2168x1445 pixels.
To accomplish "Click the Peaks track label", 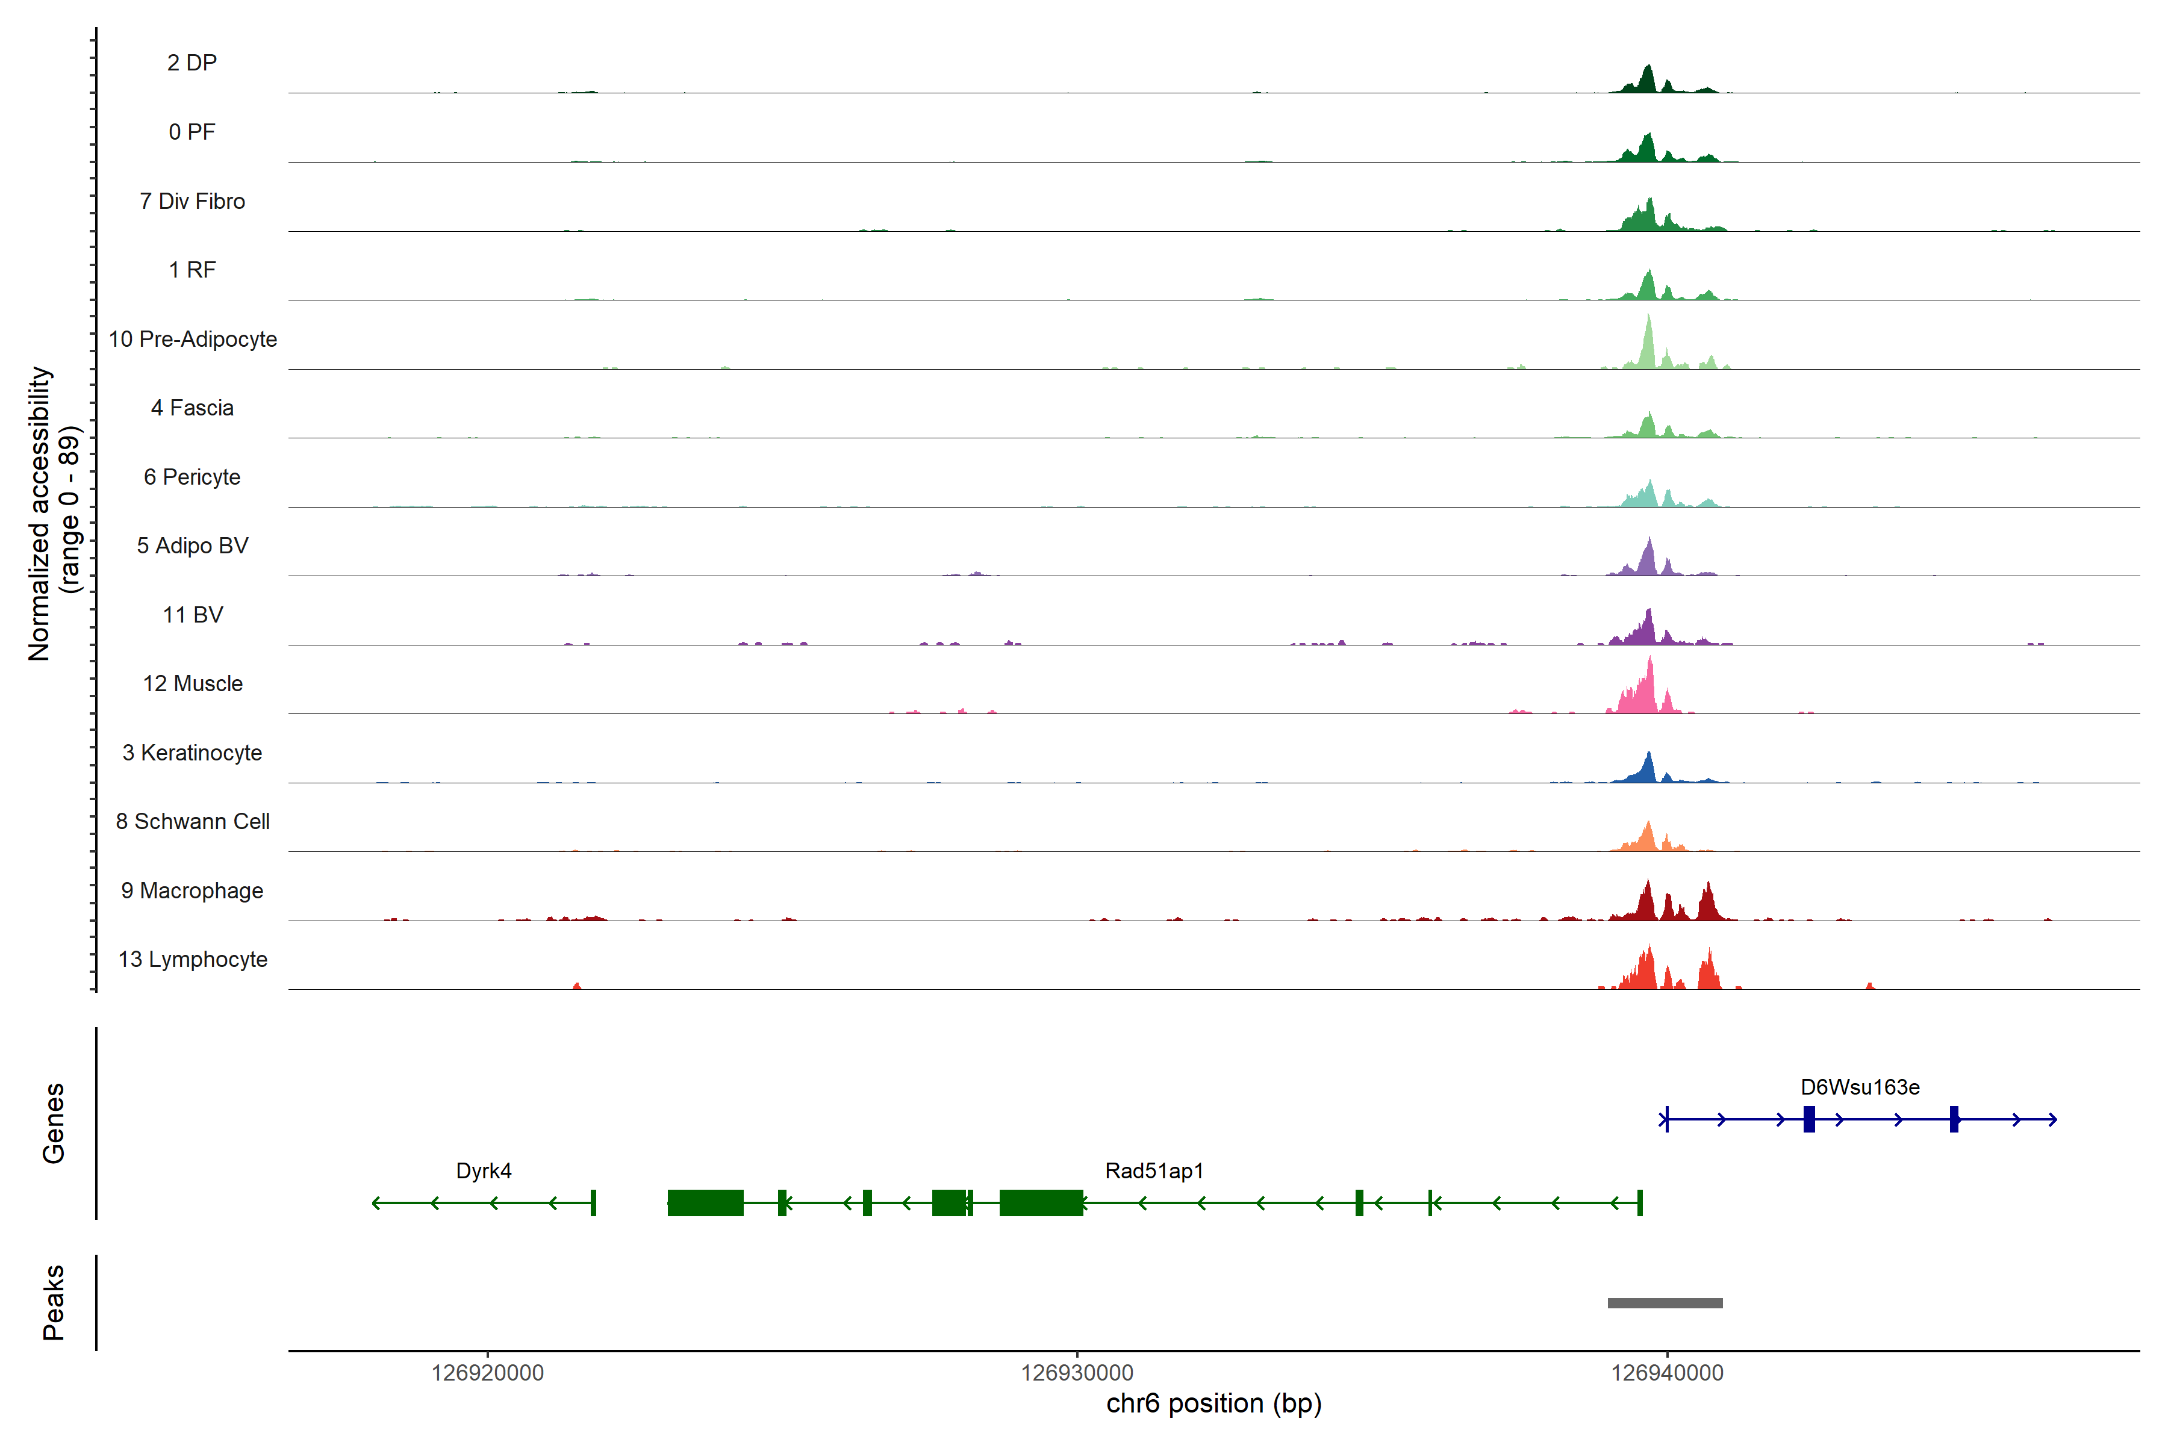I will (54, 1302).
